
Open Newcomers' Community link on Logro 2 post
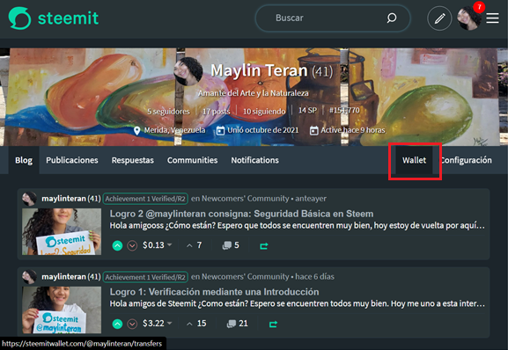click(246, 198)
